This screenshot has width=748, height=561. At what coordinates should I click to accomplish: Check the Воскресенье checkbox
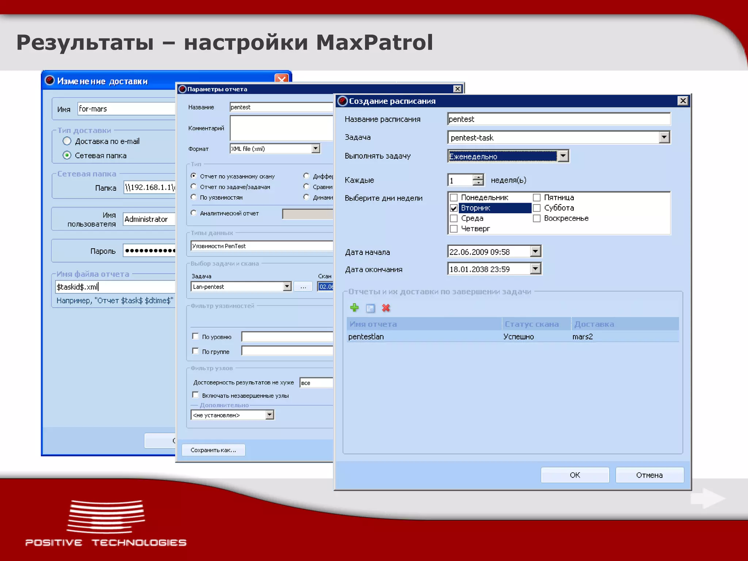537,218
